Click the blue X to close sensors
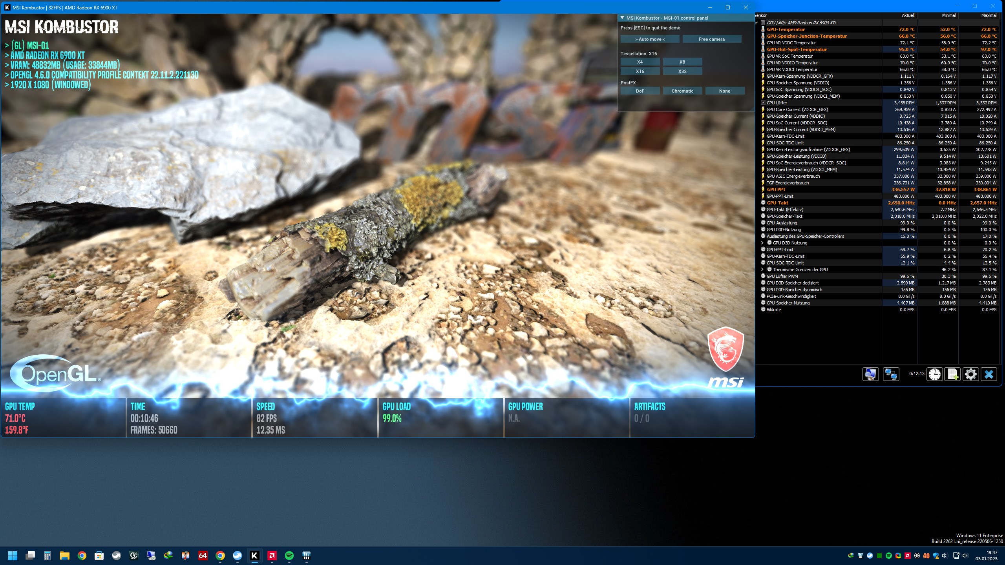The image size is (1005, 565). click(x=989, y=374)
